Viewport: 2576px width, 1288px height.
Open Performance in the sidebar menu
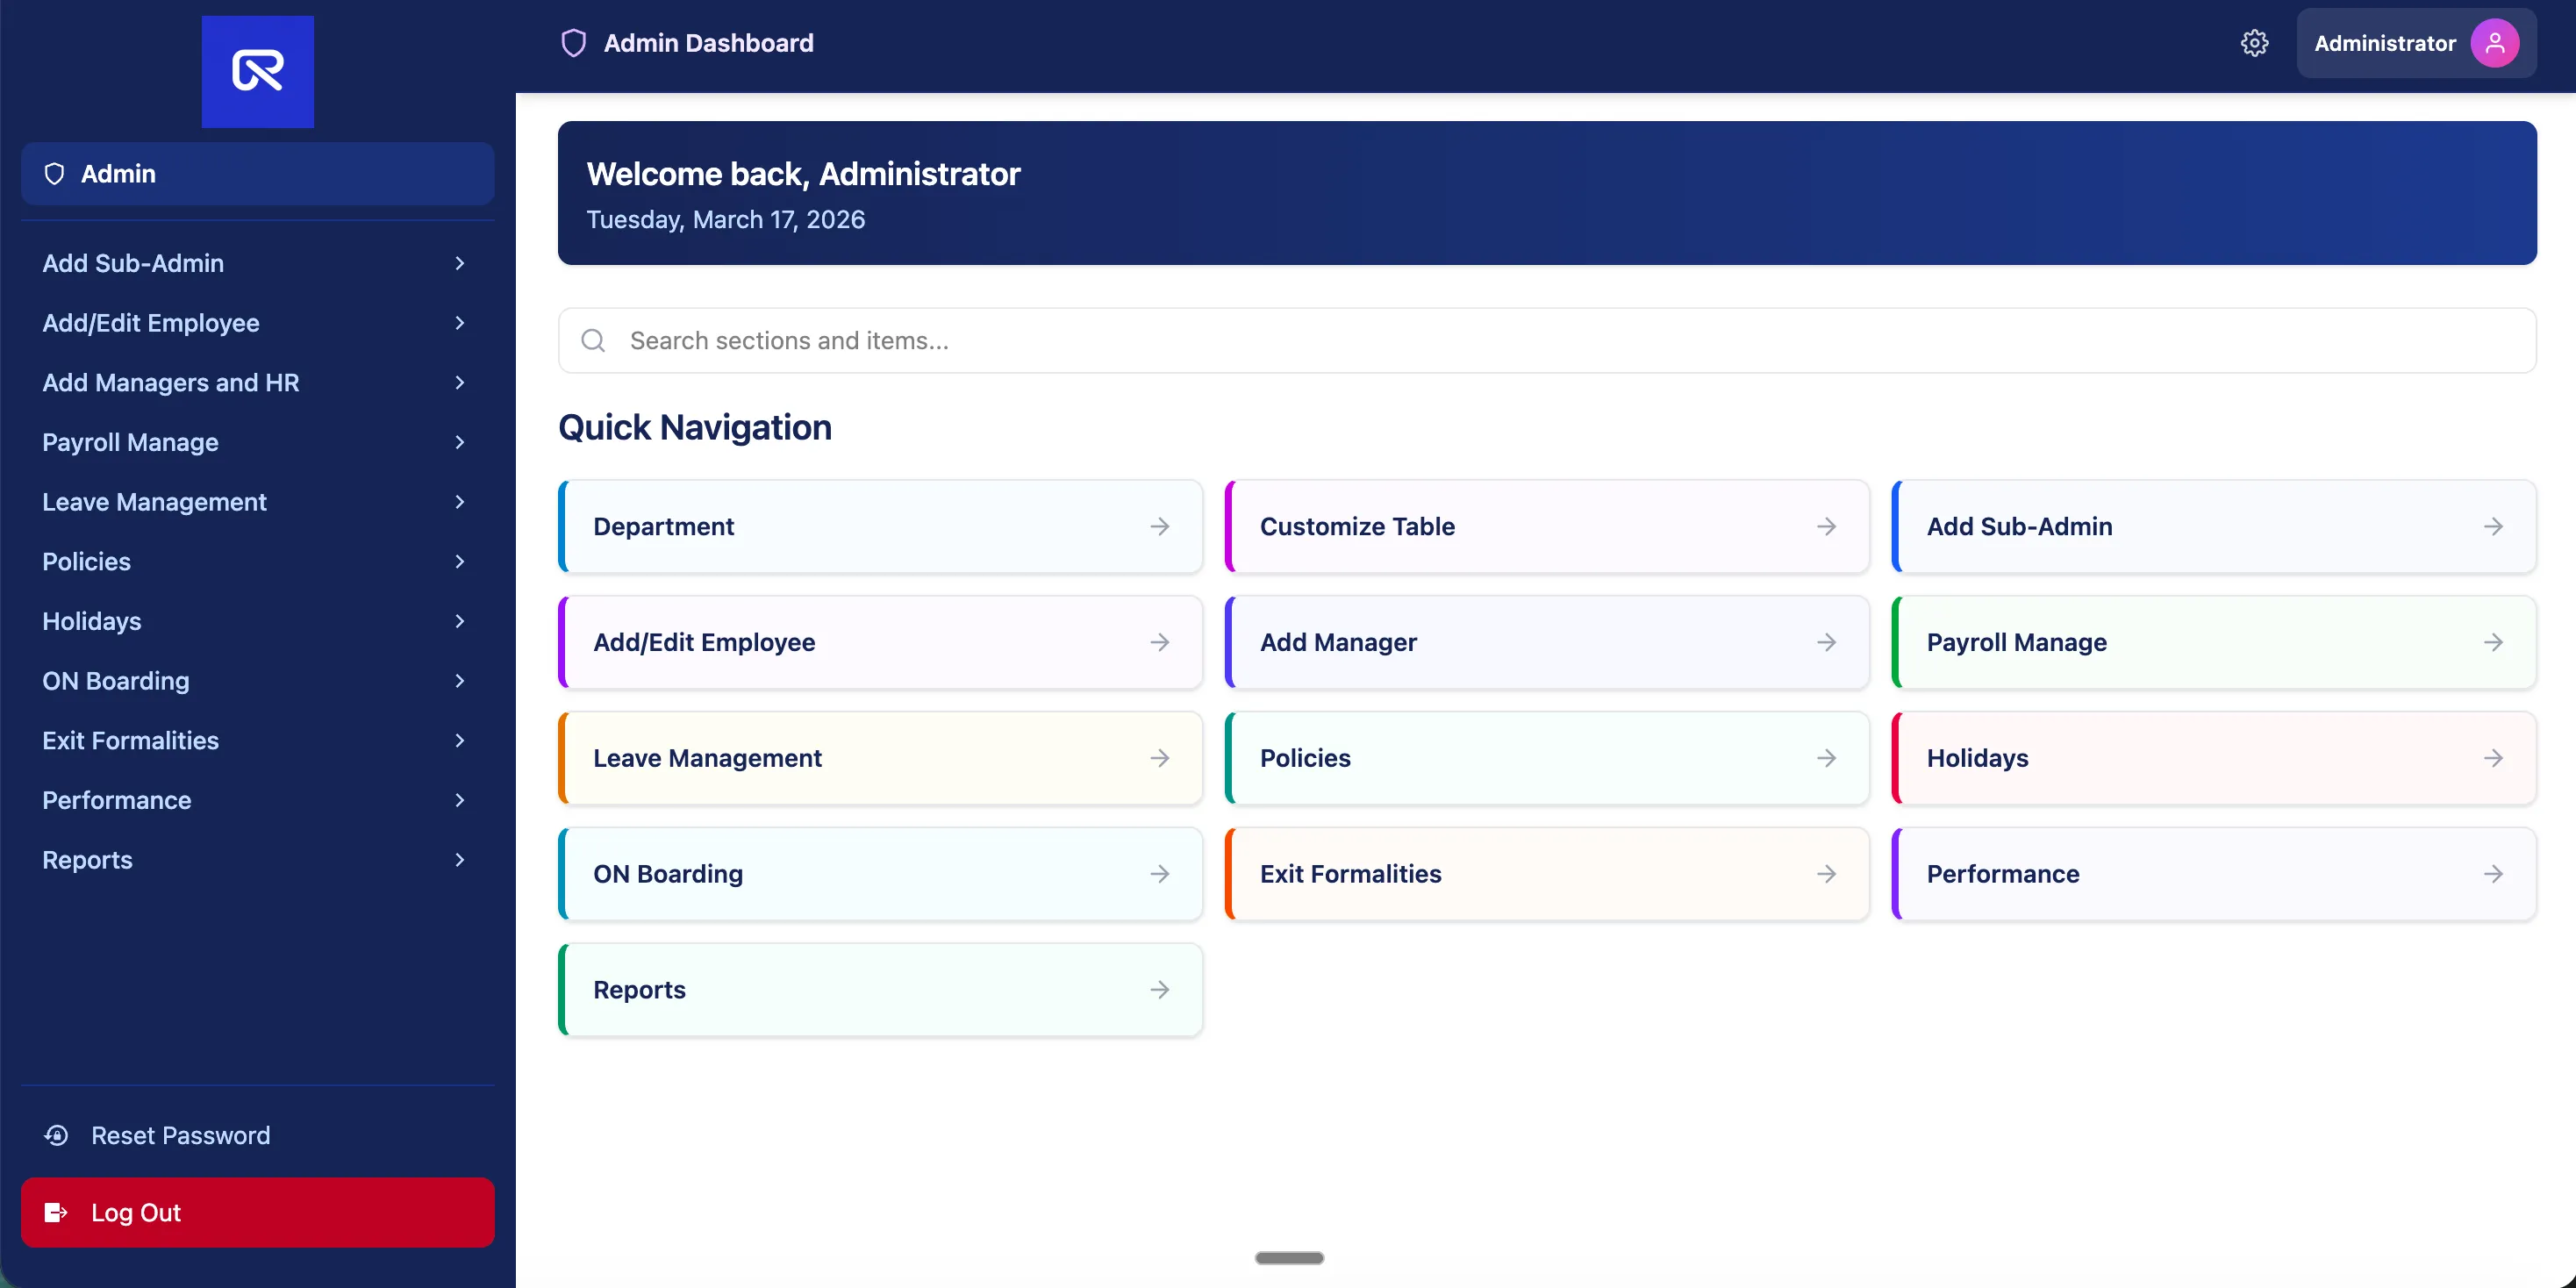pyautogui.click(x=257, y=800)
